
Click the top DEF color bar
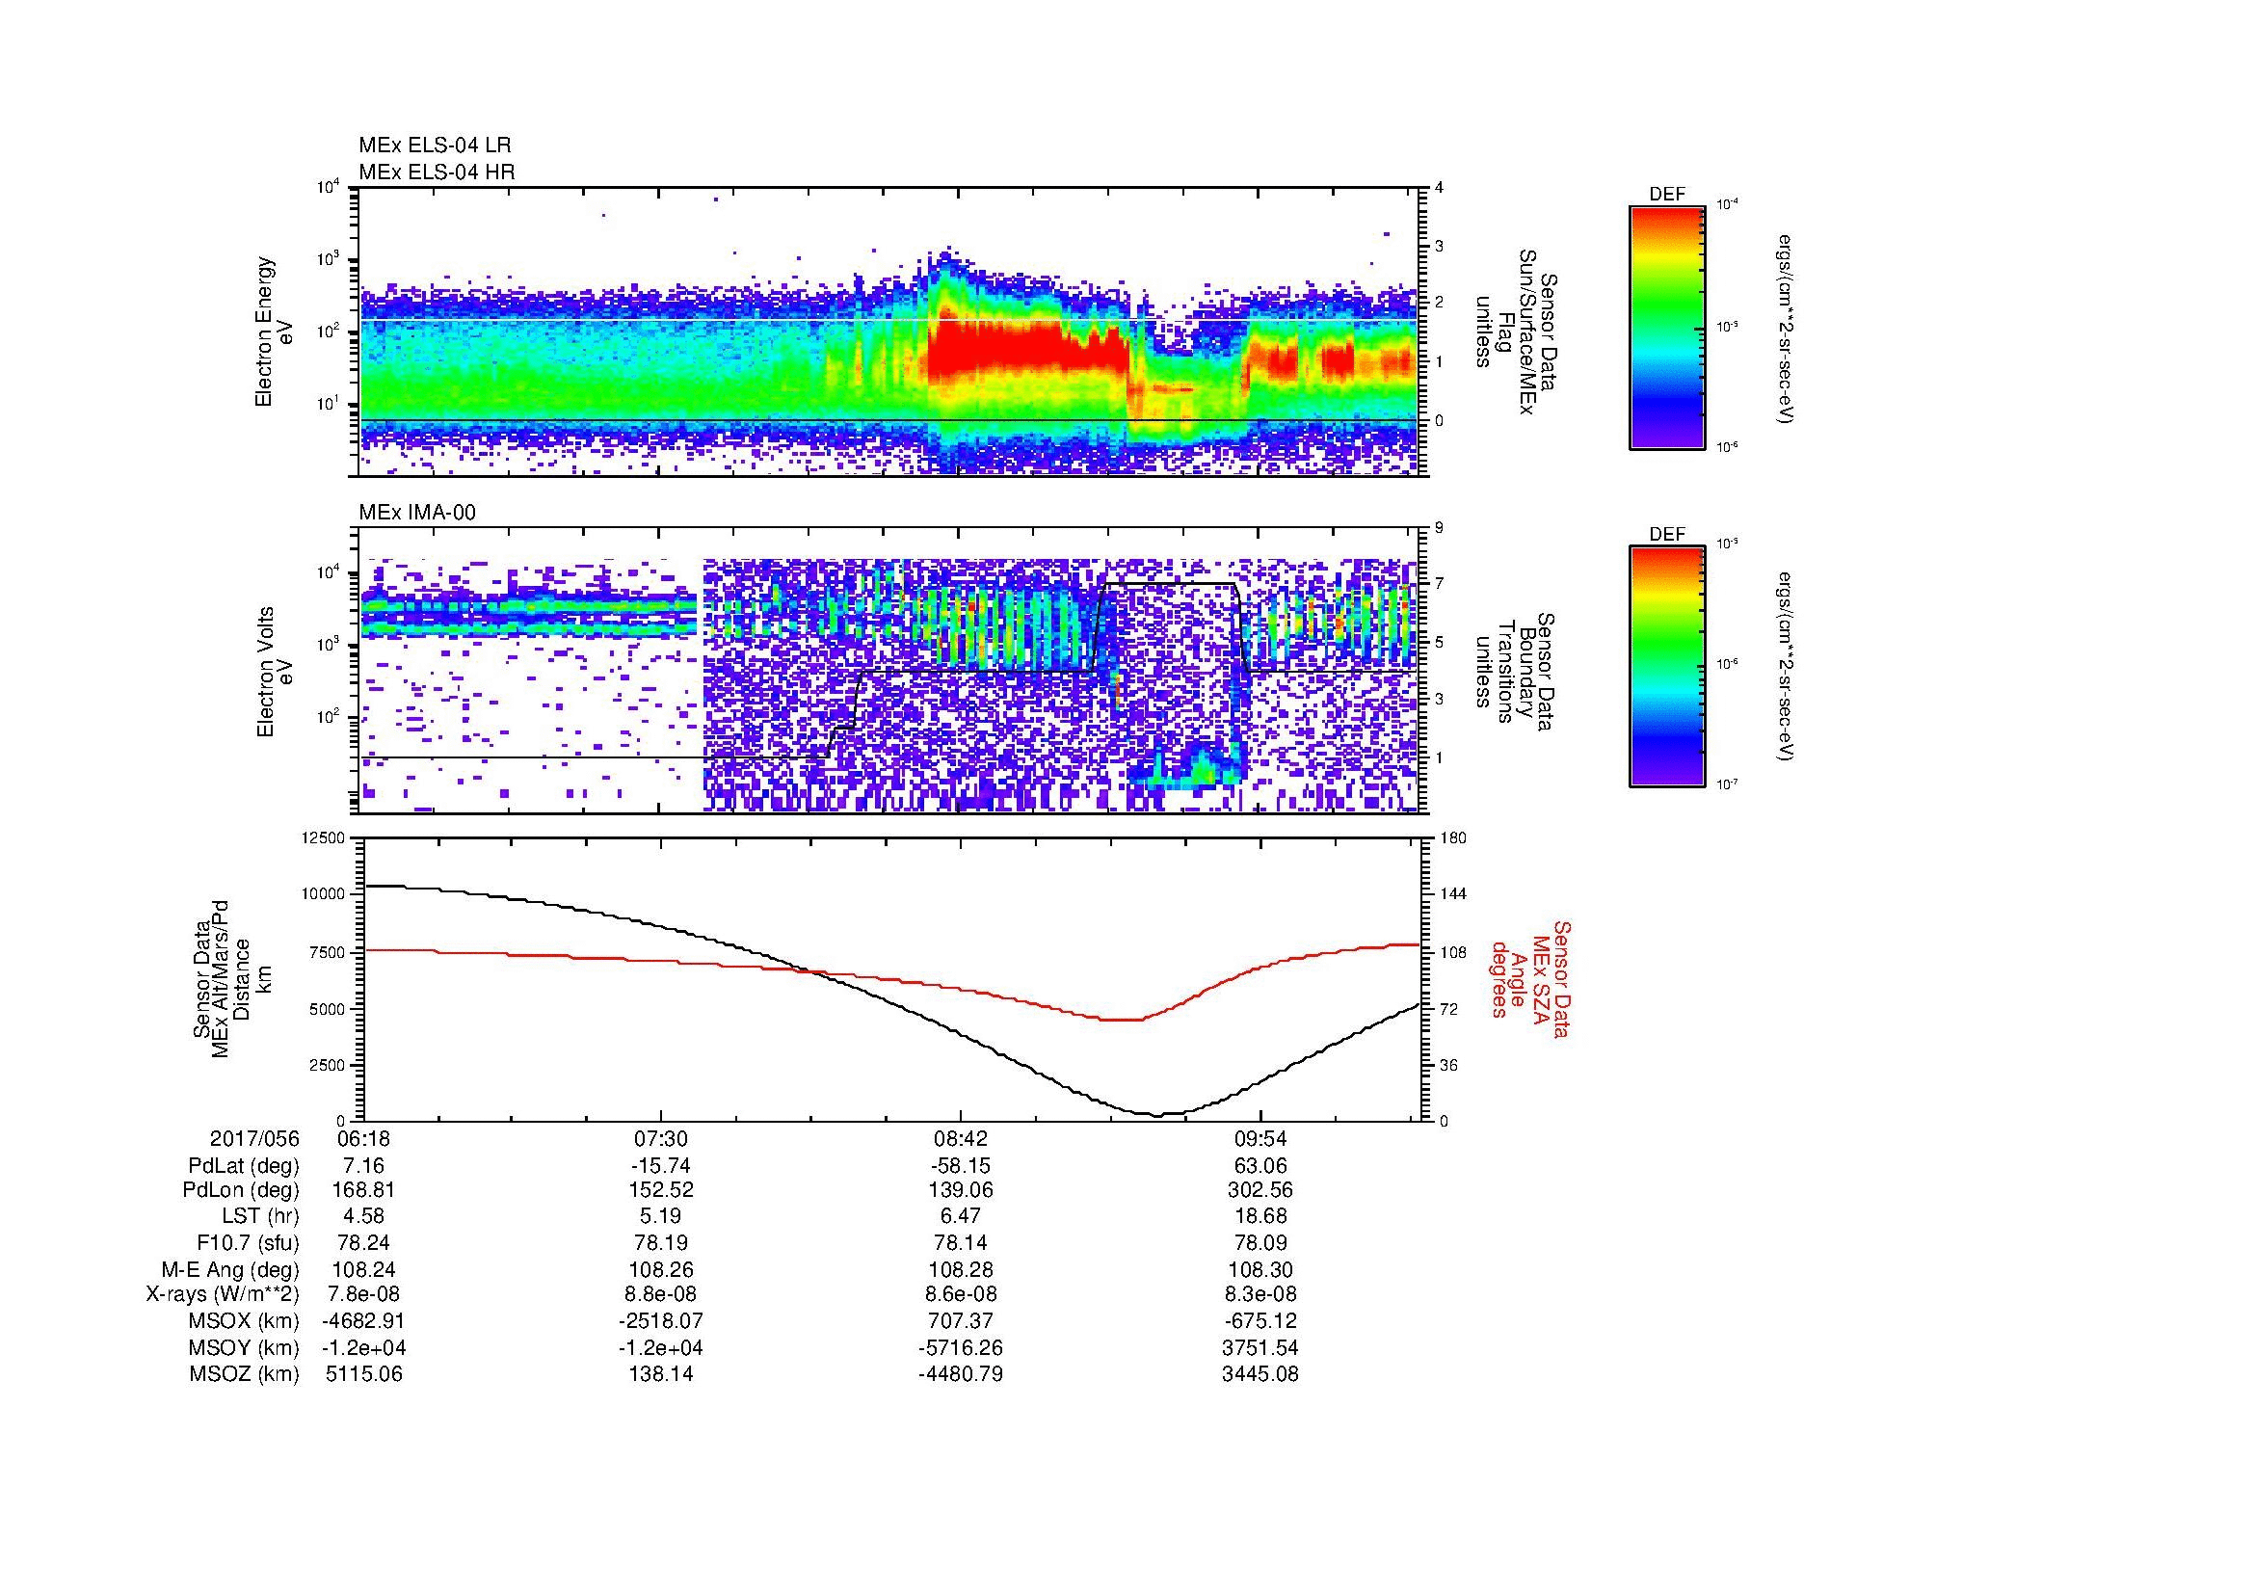pyautogui.click(x=1666, y=327)
